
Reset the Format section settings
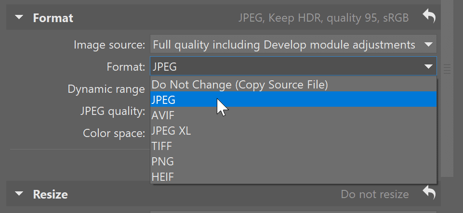(428, 18)
